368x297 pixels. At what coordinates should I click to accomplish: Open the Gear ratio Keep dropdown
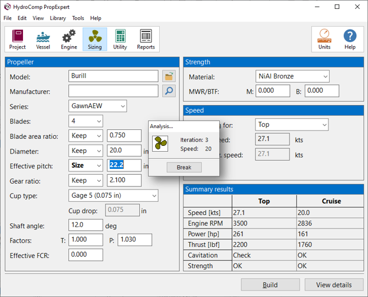[x=86, y=180]
